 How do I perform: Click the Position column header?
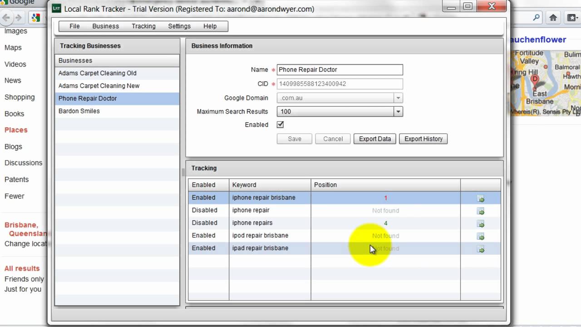(x=385, y=185)
